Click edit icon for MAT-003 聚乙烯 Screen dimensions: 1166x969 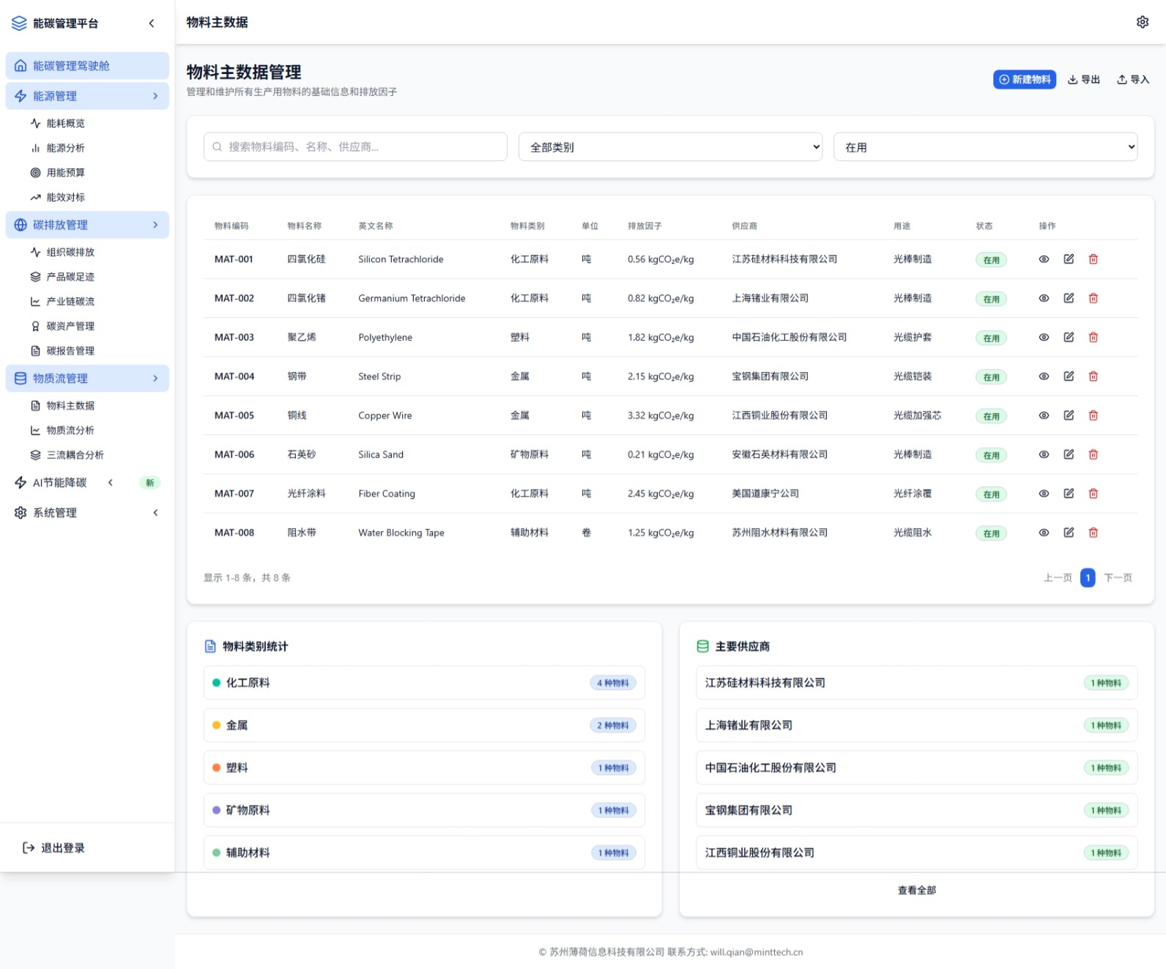(1069, 337)
